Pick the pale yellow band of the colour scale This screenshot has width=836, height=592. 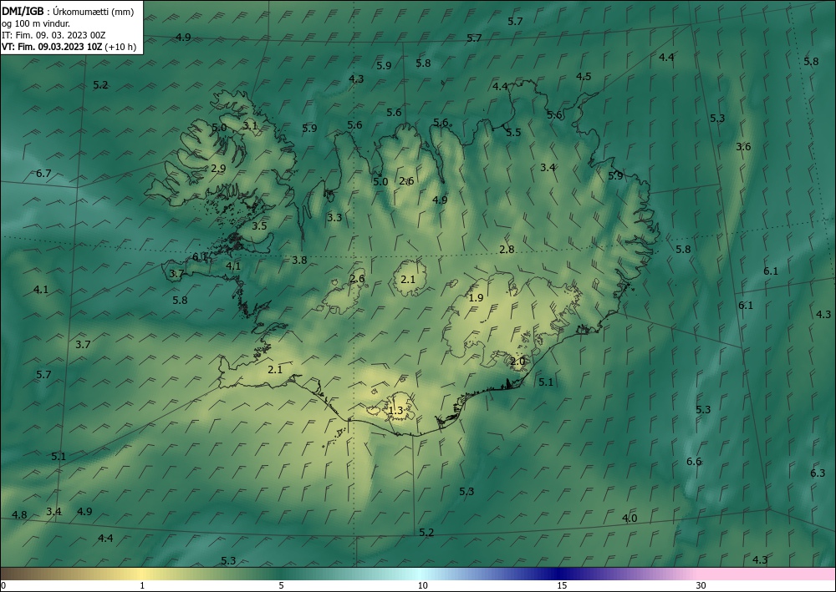(142, 574)
